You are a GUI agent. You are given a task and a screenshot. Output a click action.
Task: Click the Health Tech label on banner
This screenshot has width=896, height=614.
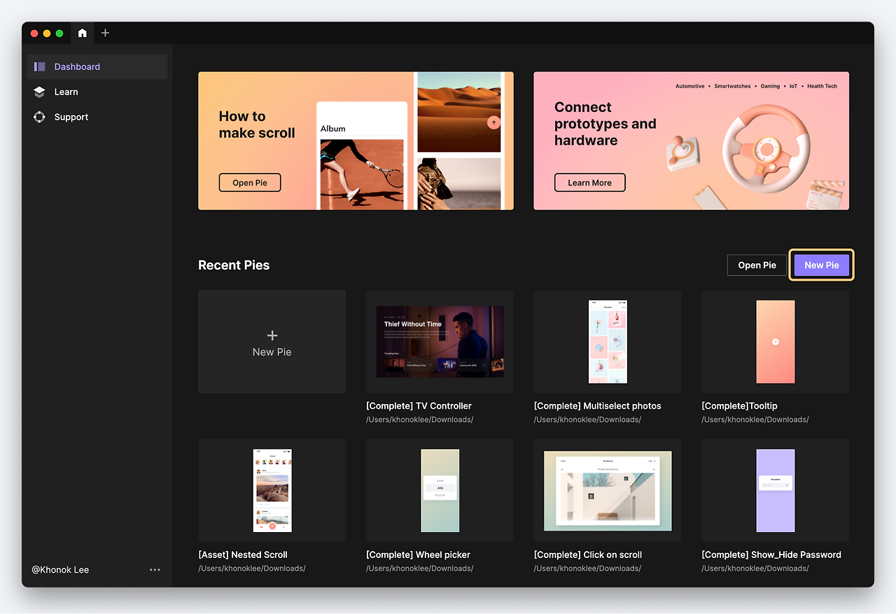822,86
